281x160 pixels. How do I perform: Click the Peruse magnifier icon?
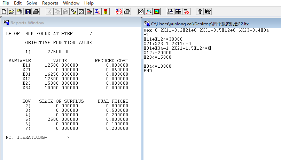149,11
